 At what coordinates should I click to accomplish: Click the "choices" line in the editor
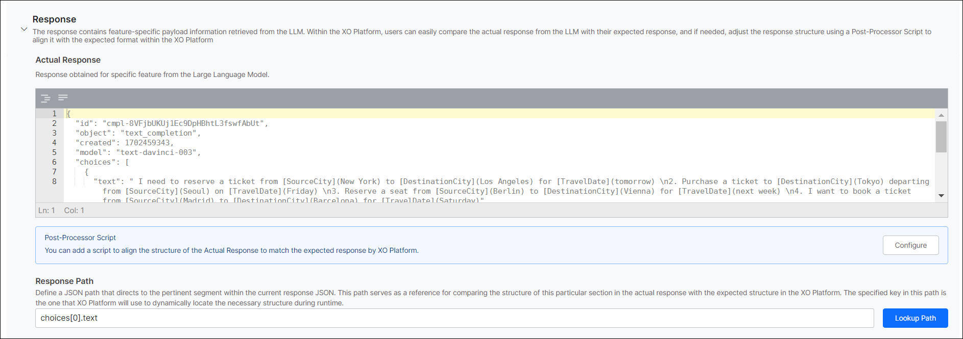point(102,162)
